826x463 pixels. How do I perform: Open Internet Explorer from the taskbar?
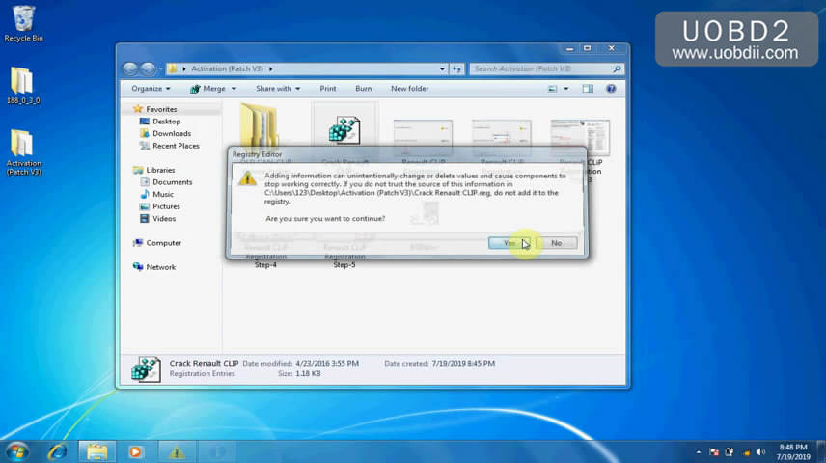58,450
